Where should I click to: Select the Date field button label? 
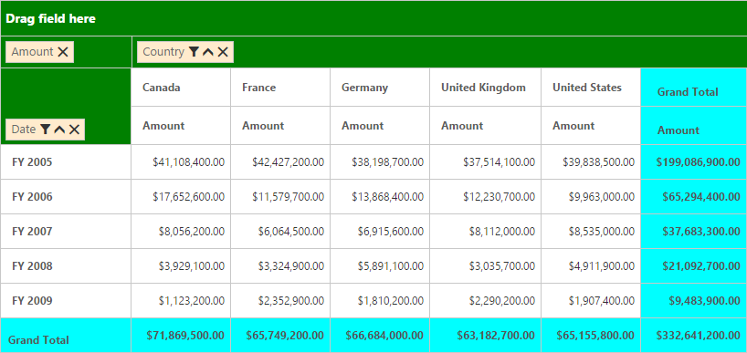pos(24,130)
